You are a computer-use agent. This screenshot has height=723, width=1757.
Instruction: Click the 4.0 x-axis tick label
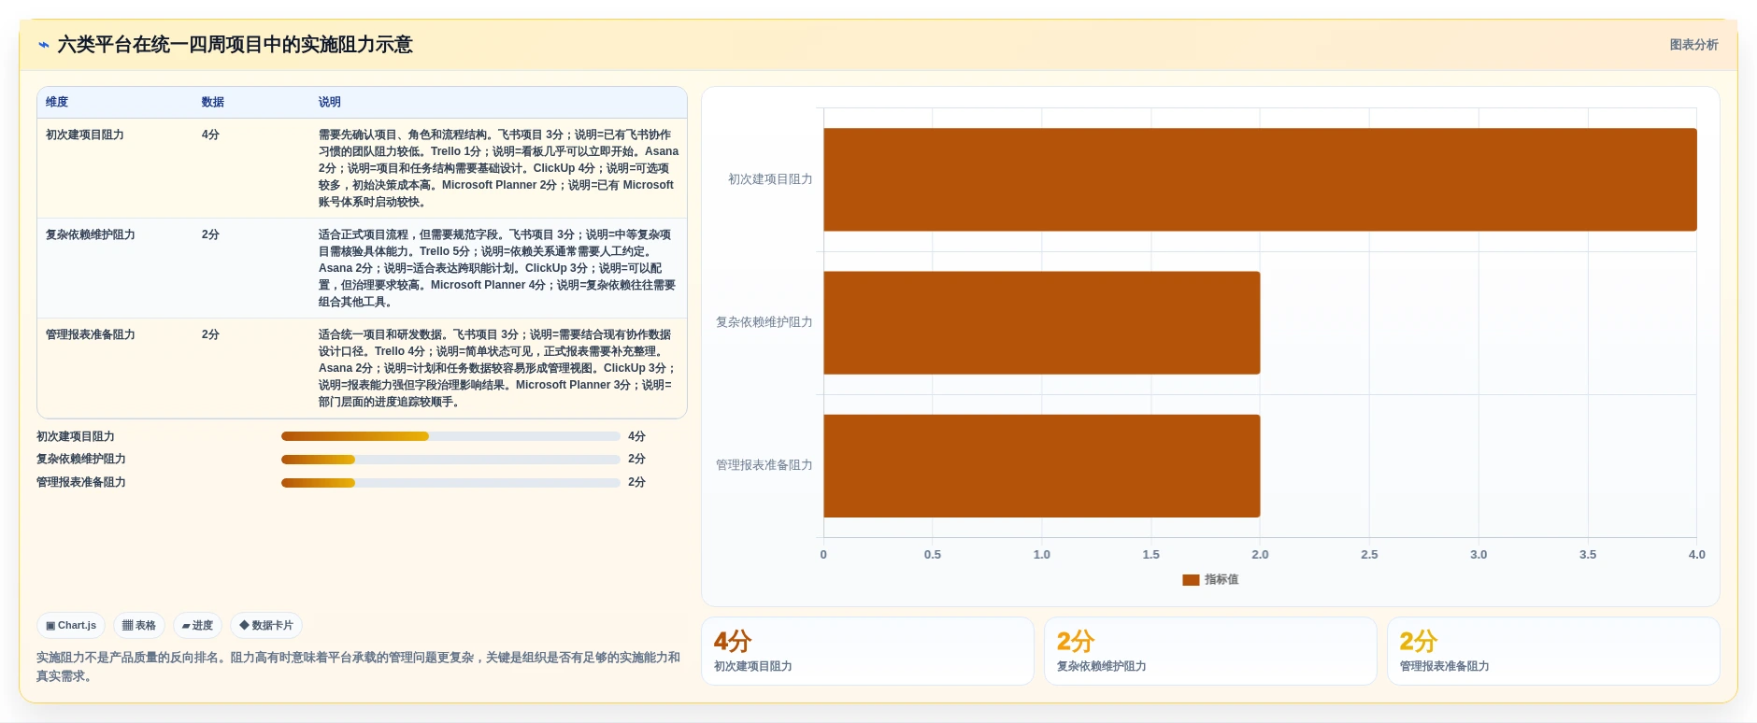pyautogui.click(x=1696, y=555)
